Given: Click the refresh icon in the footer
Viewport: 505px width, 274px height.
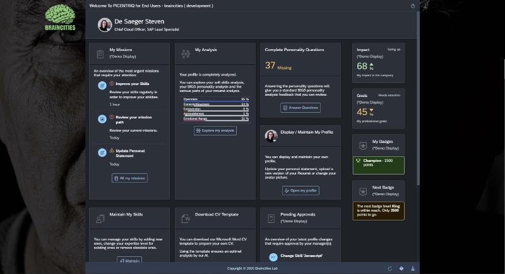Looking at the screenshot, I should tap(390, 268).
